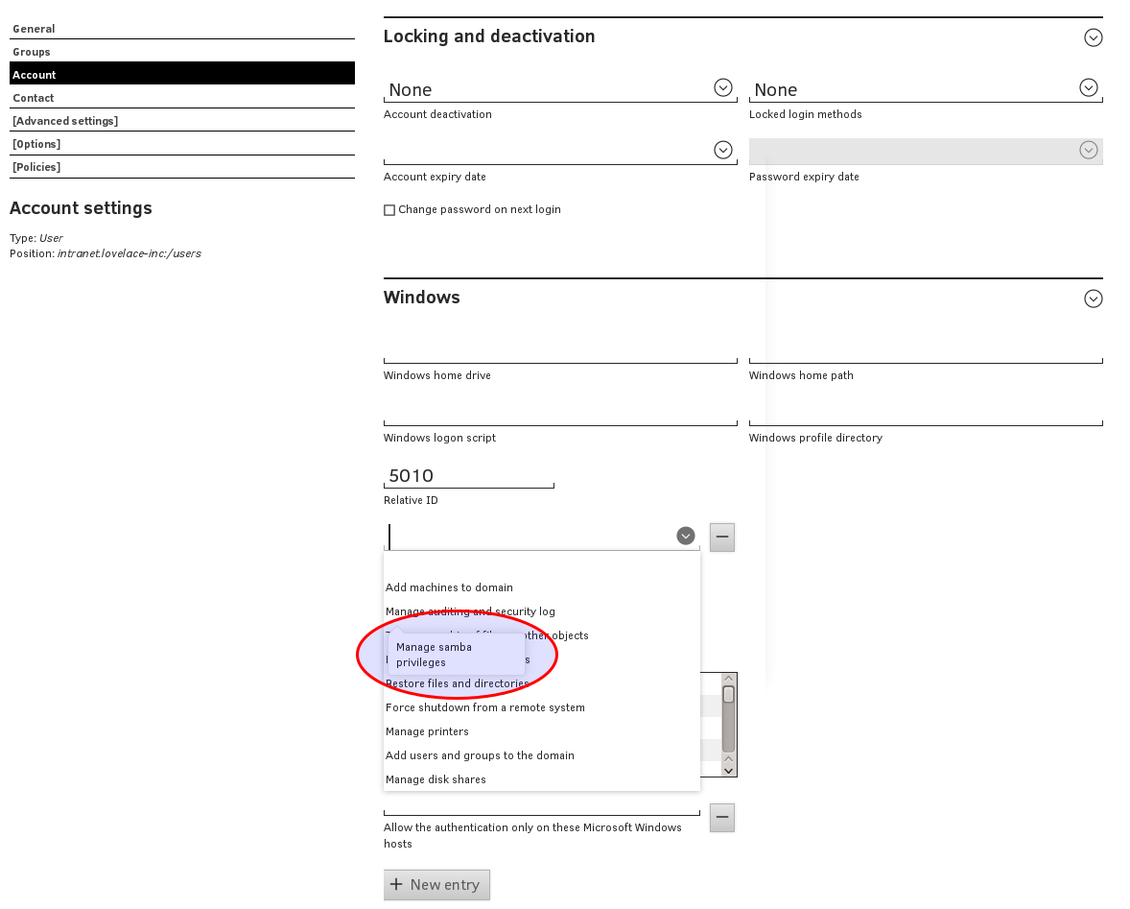Enable Change password on next login

tap(389, 210)
